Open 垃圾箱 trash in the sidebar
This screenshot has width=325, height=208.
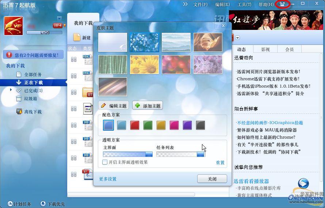click(30, 99)
